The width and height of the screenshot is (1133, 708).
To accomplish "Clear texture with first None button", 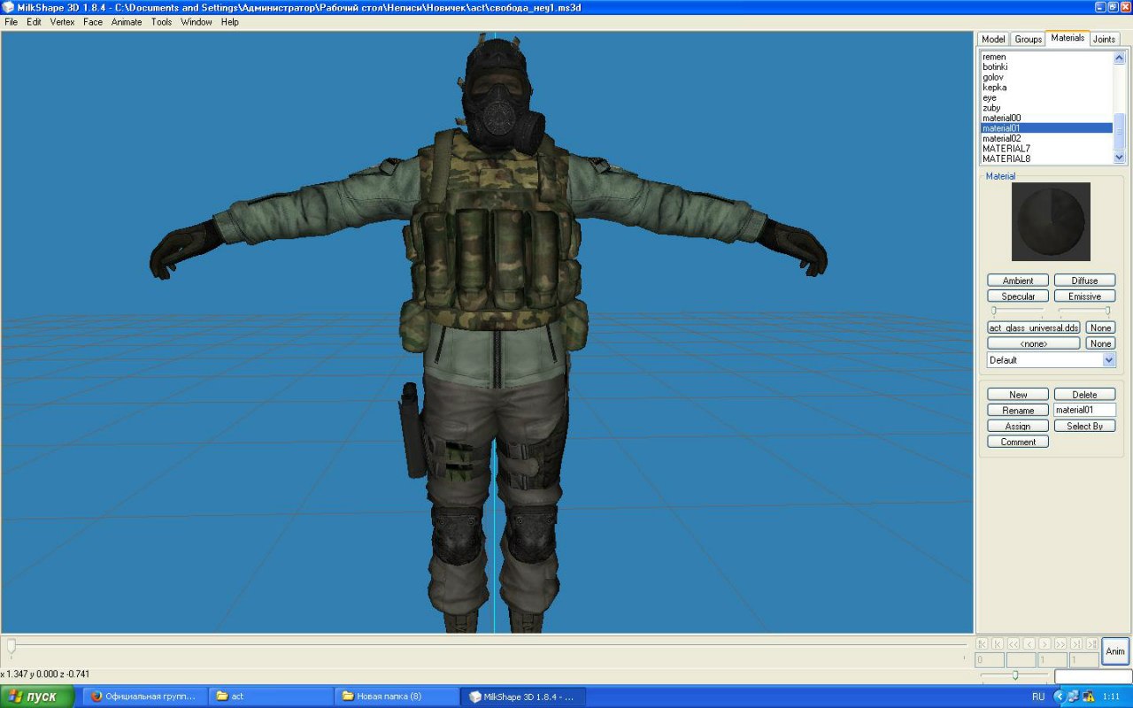I will click(x=1100, y=327).
